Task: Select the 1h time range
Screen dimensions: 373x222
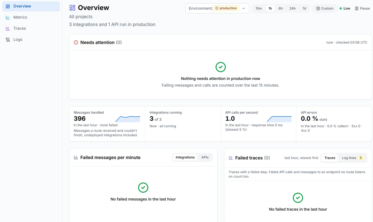Action: pos(270,8)
